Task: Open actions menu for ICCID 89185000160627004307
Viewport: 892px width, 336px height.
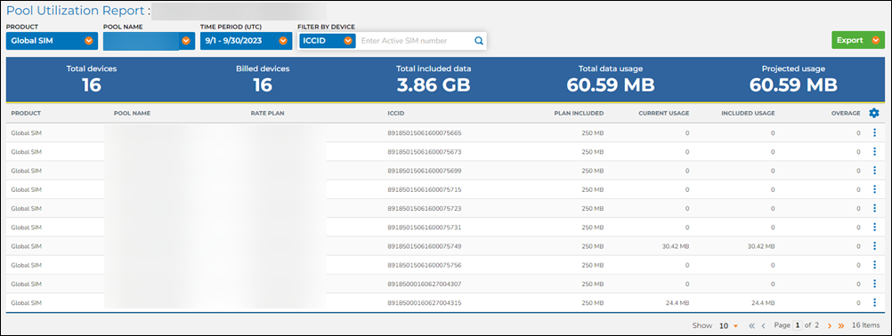Action: (874, 284)
